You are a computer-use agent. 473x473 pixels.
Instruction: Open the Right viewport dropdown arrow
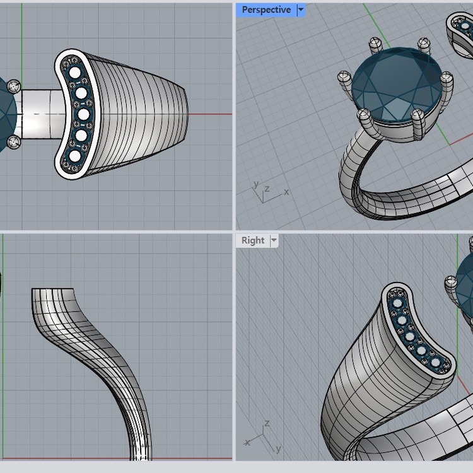[x=274, y=240]
